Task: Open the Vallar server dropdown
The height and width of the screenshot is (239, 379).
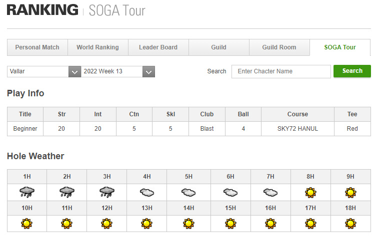Action: coord(44,71)
